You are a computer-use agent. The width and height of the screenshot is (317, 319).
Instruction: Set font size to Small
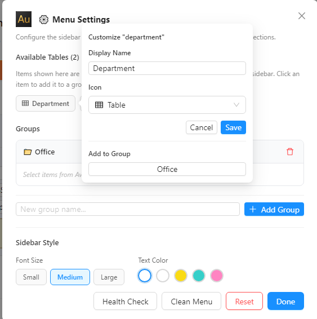tap(31, 277)
